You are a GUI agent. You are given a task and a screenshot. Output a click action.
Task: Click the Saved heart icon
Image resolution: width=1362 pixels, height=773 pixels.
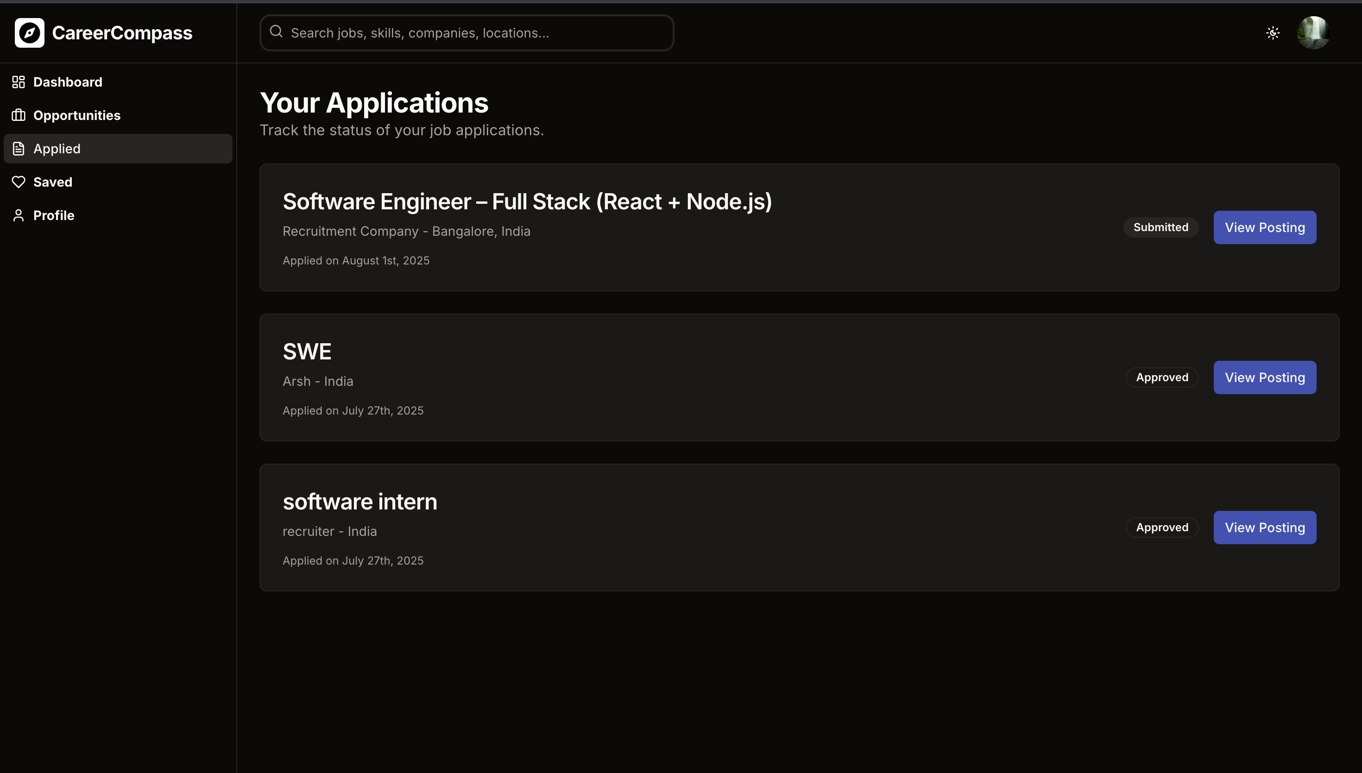pyautogui.click(x=19, y=182)
